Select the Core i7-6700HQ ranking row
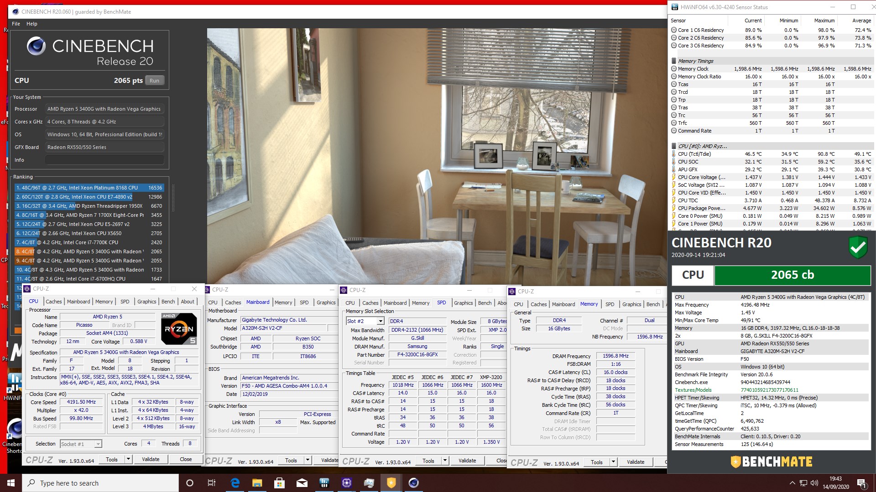Screen dimensions: 876x492 [89, 279]
